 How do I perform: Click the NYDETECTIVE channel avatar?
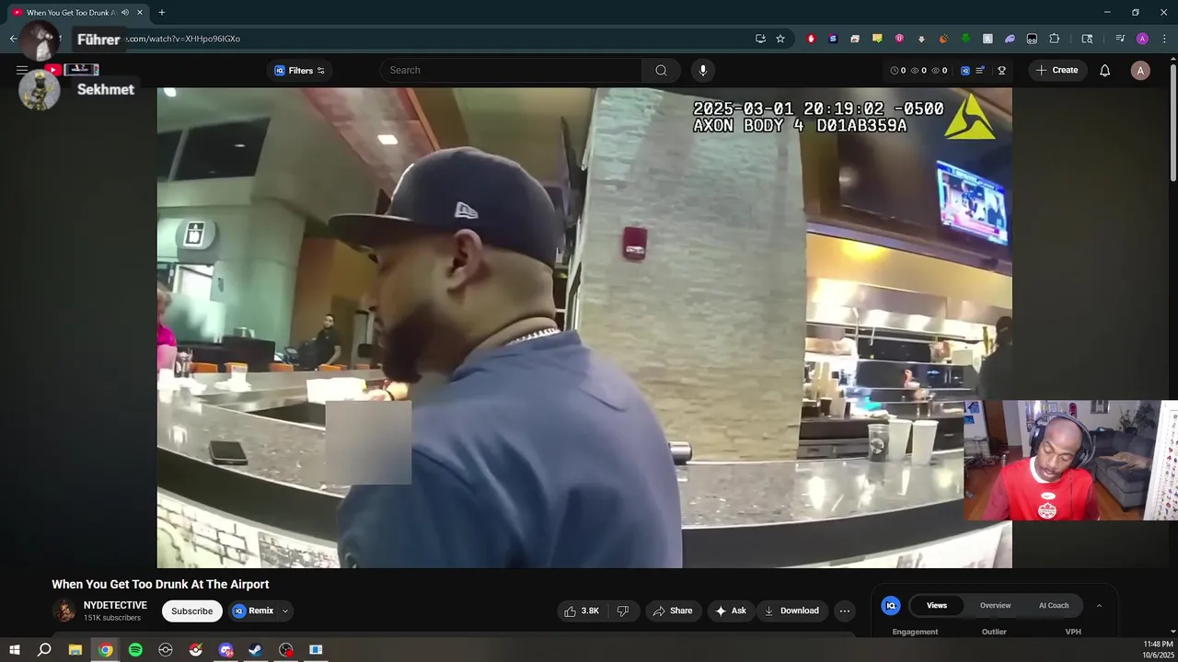tap(64, 611)
